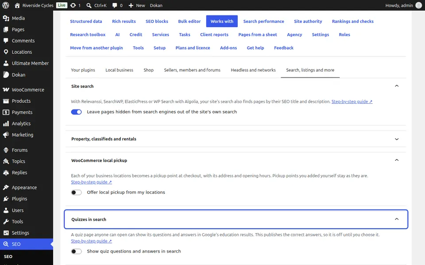
Task: Click the Dokan icon in sidebar
Action: coord(6,75)
